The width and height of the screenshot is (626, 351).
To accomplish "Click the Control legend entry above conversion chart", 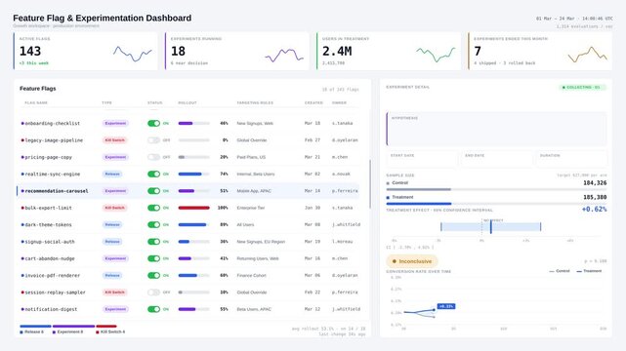I will coord(560,271).
